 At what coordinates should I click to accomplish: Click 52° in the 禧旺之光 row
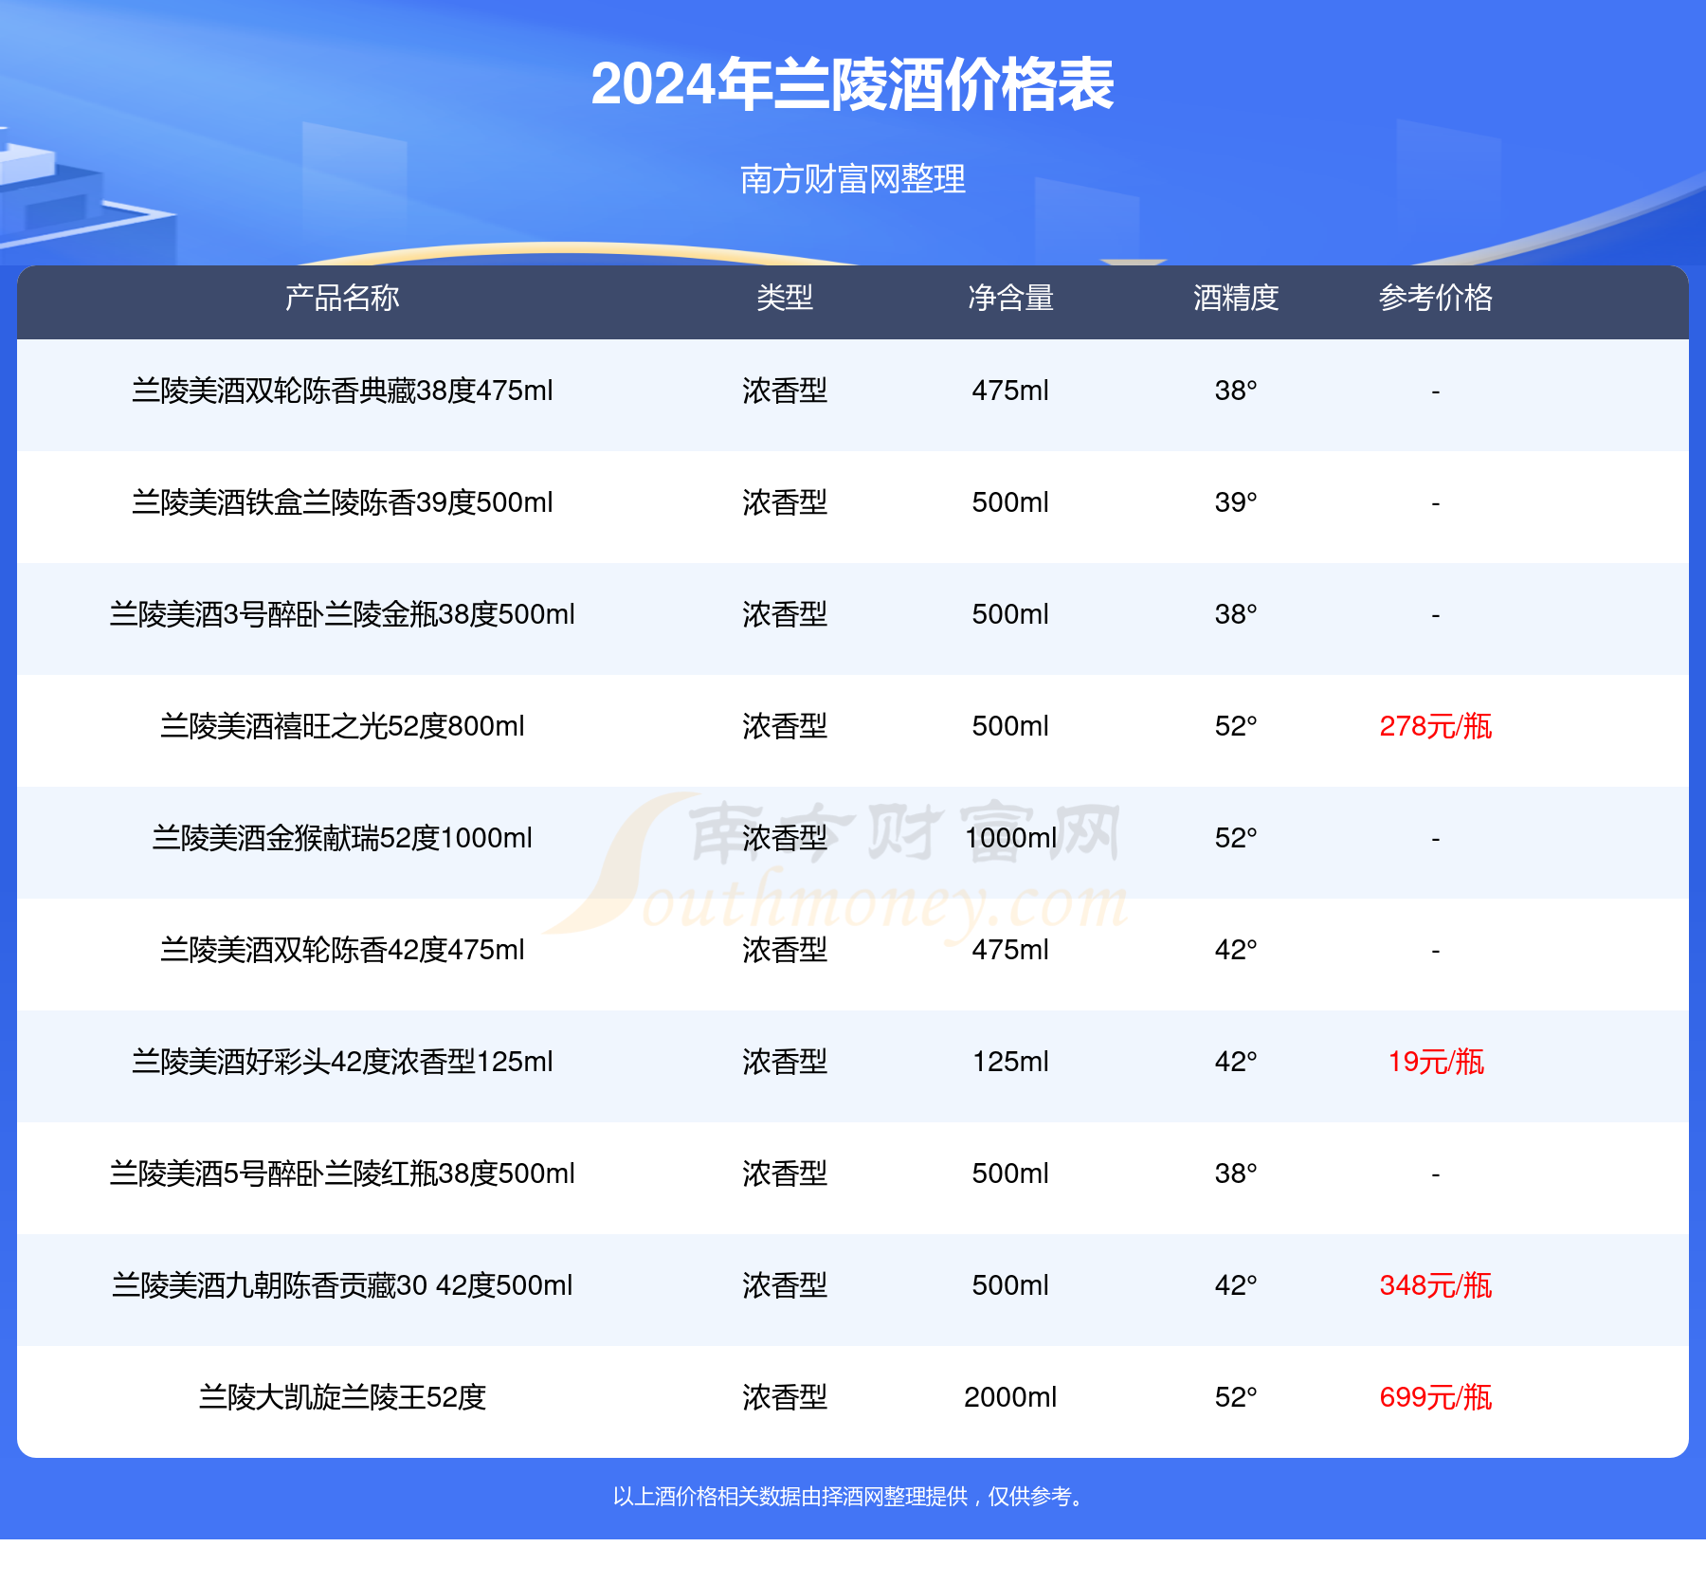(1236, 726)
